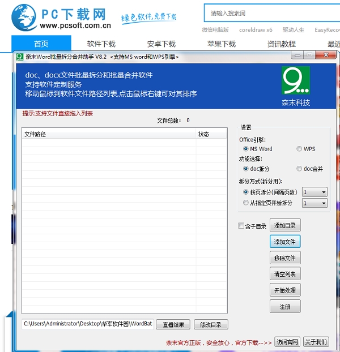Open the 资讯教程 website tab
The width and height of the screenshot is (340, 352).
[282, 44]
